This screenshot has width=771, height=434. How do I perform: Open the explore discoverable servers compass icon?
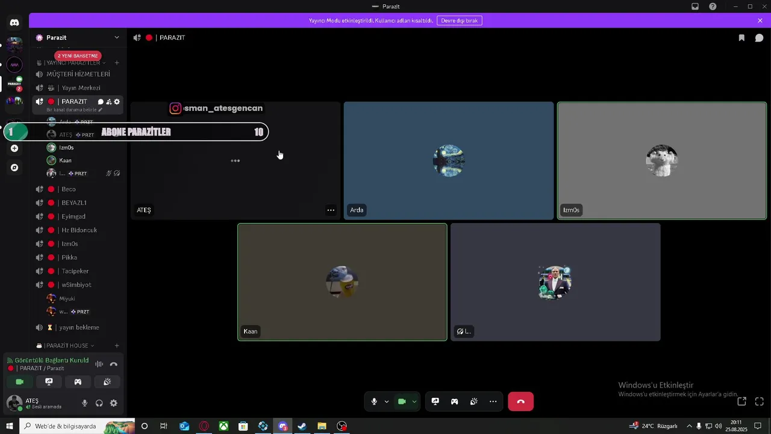pyautogui.click(x=14, y=168)
